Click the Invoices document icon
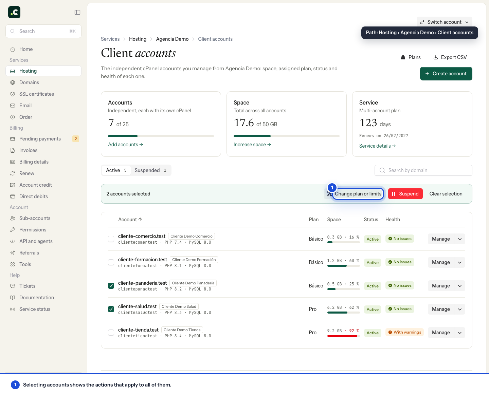The width and height of the screenshot is (489, 395). (13, 150)
